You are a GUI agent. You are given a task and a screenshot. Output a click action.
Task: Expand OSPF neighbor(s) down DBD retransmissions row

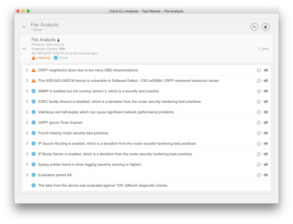pyautogui.click(x=27, y=70)
